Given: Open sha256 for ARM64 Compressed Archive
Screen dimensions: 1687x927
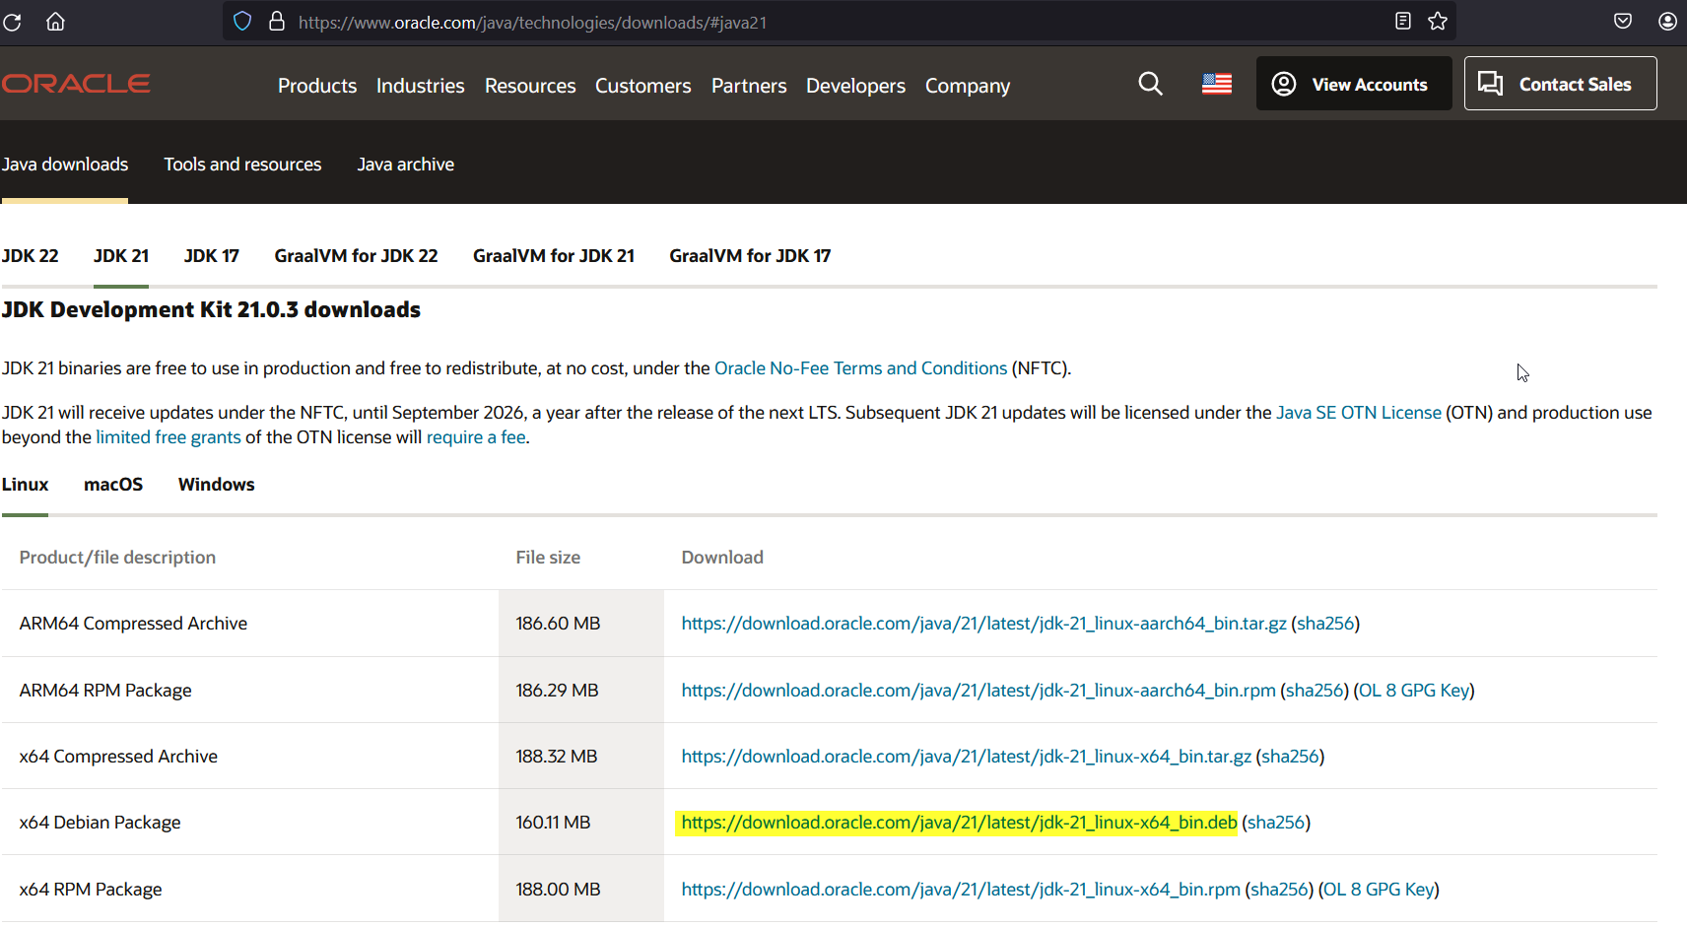Looking at the screenshot, I should pyautogui.click(x=1325, y=624).
